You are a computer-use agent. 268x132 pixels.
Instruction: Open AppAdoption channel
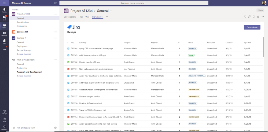click(x=23, y=22)
